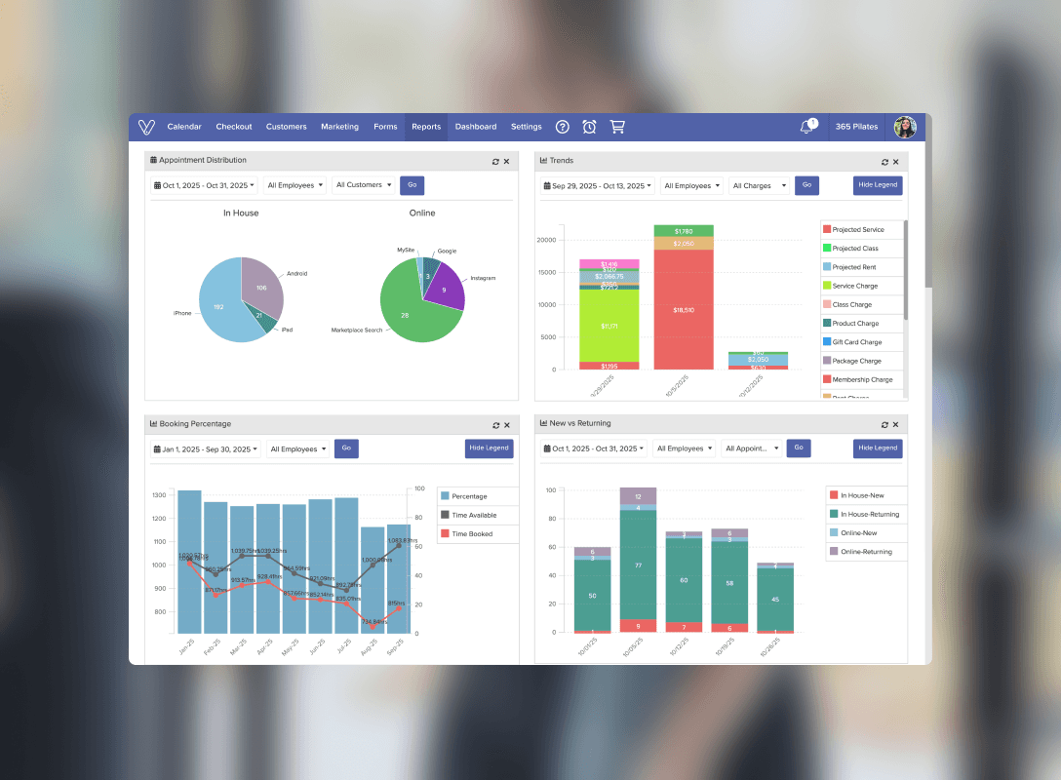The height and width of the screenshot is (780, 1061).
Task: Click the alarm clock icon in navbar
Action: (589, 127)
